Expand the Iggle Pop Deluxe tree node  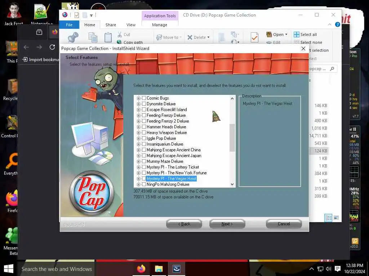point(139,138)
